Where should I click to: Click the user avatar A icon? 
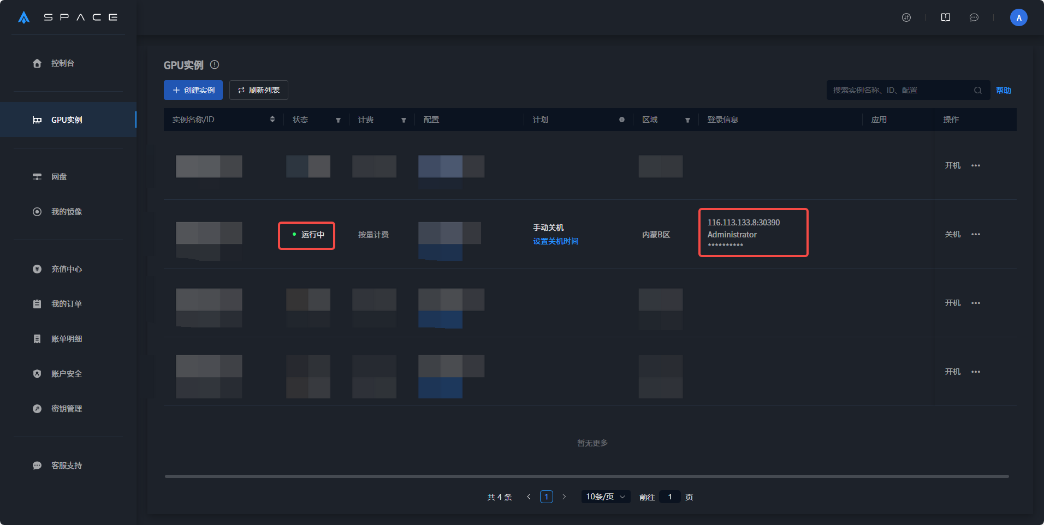[1018, 17]
